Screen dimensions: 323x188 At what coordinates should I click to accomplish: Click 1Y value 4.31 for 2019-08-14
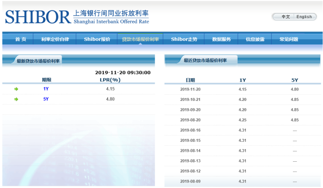pos(242,150)
